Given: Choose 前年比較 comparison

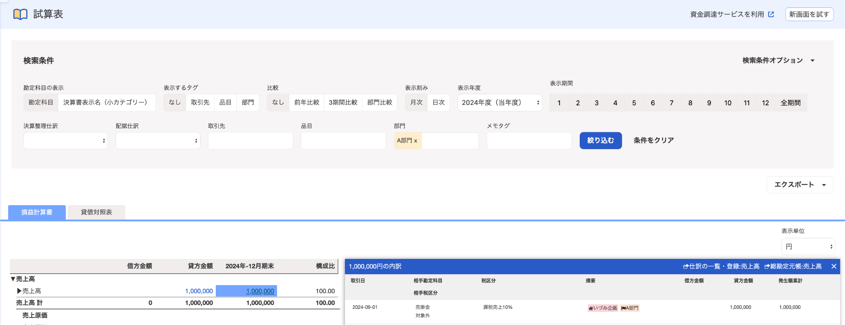Looking at the screenshot, I should 307,102.
